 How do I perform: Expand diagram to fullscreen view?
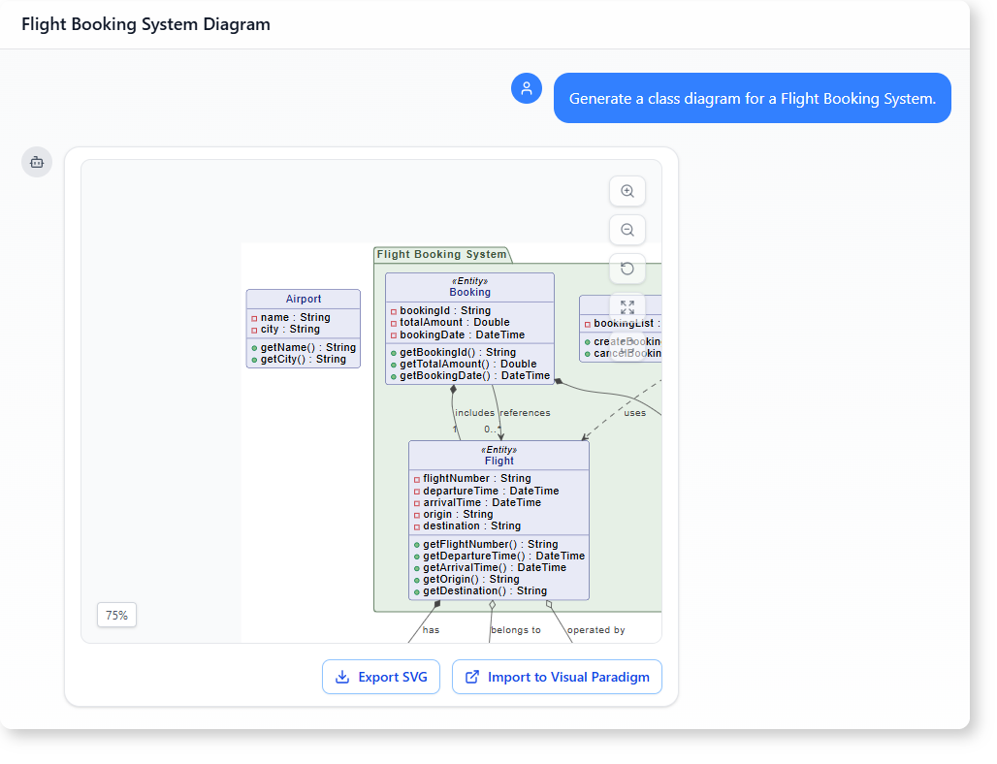tap(627, 306)
